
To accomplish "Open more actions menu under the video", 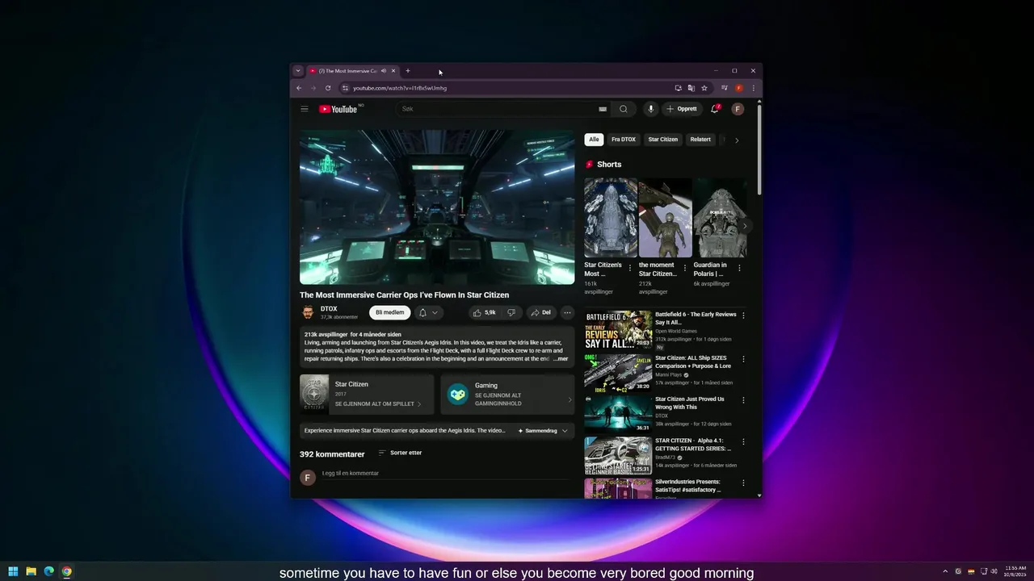I will (567, 312).
